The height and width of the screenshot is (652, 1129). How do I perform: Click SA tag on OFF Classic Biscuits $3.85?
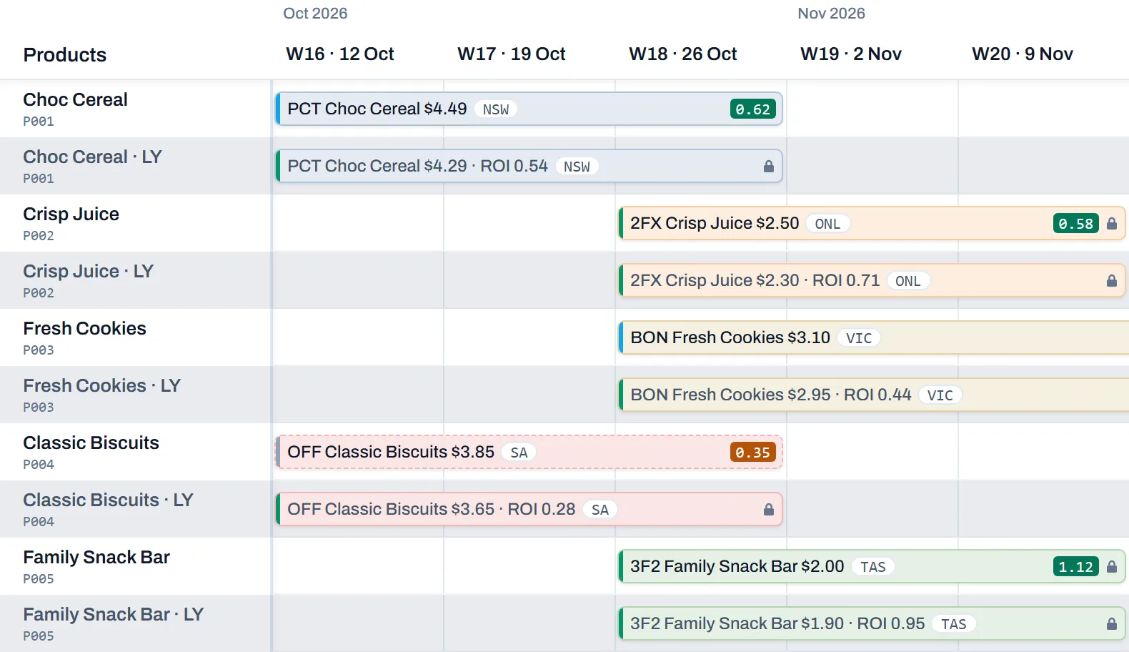[519, 453]
